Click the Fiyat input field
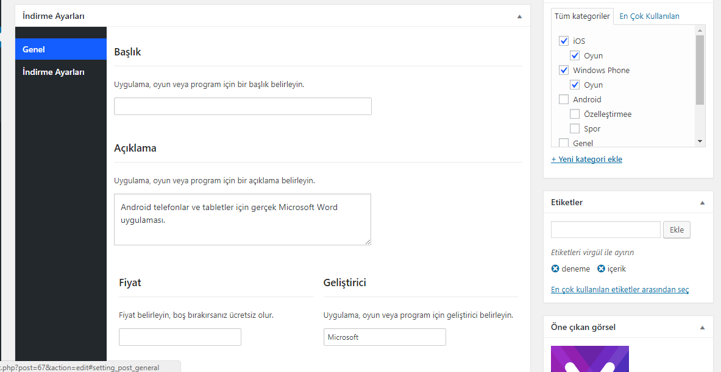The image size is (721, 372). tap(180, 337)
